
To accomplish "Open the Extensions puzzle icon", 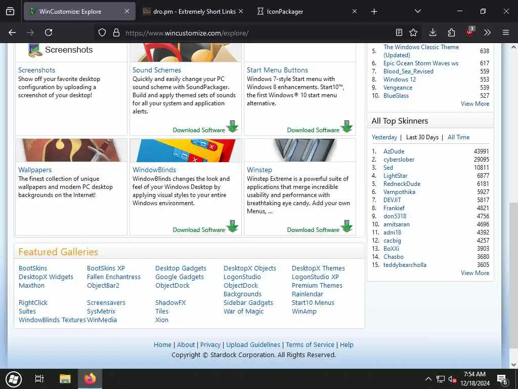I will tap(451, 32).
